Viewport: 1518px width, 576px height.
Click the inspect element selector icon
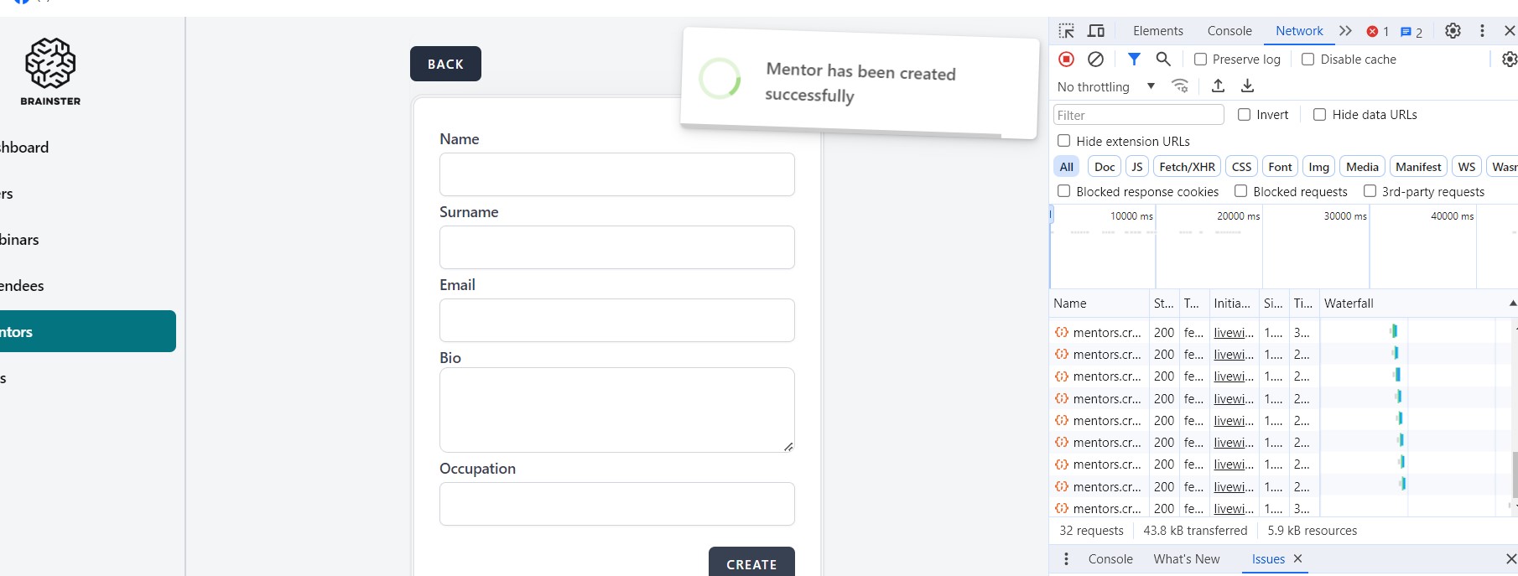(x=1067, y=31)
